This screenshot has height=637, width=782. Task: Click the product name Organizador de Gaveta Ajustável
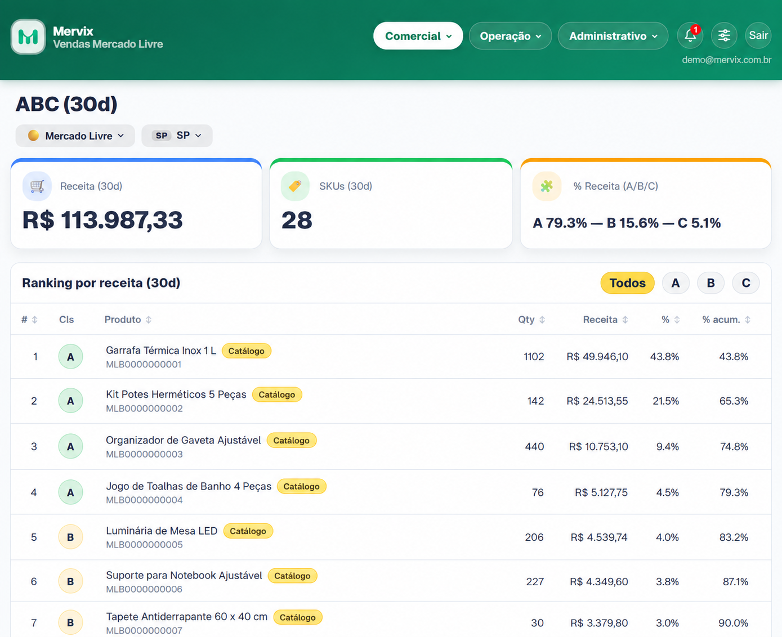pyautogui.click(x=184, y=440)
